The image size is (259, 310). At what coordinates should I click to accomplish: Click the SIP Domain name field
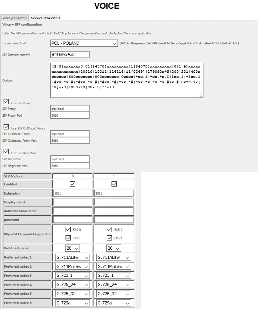pos(70,54)
